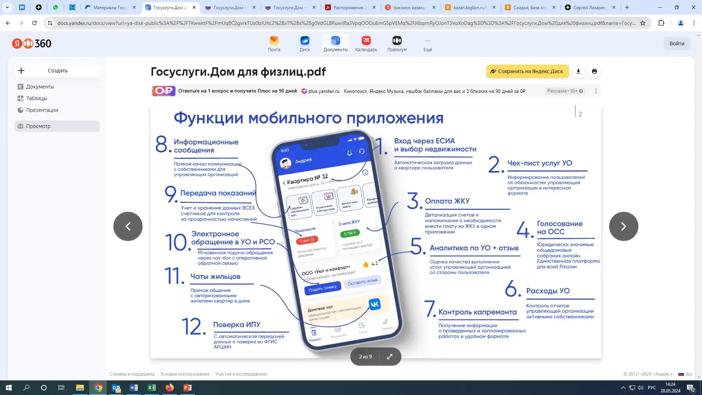This screenshot has width=702, height=395.
Task: Change language via RU footer selector
Action: click(685, 374)
